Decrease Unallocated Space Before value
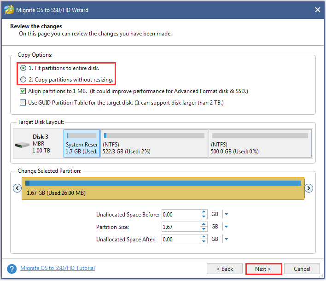Image resolution: width=326 pixels, height=281 pixels. click(204, 217)
